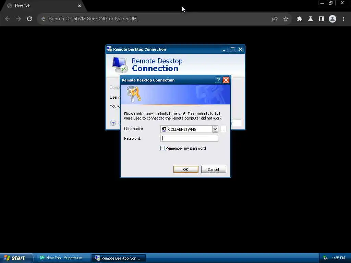
Task: Click the share icon in address bar
Action: click(275, 19)
